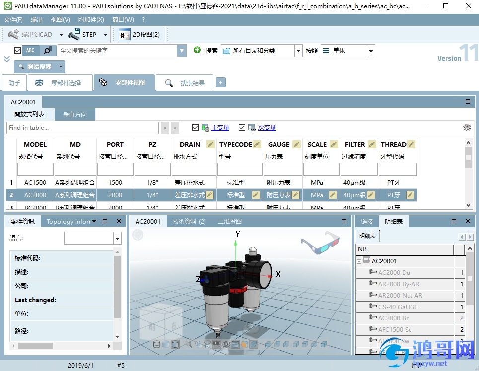This screenshot has height=371, width=479.
Task: Open 单体 sort-by dropdown
Action: [x=371, y=51]
